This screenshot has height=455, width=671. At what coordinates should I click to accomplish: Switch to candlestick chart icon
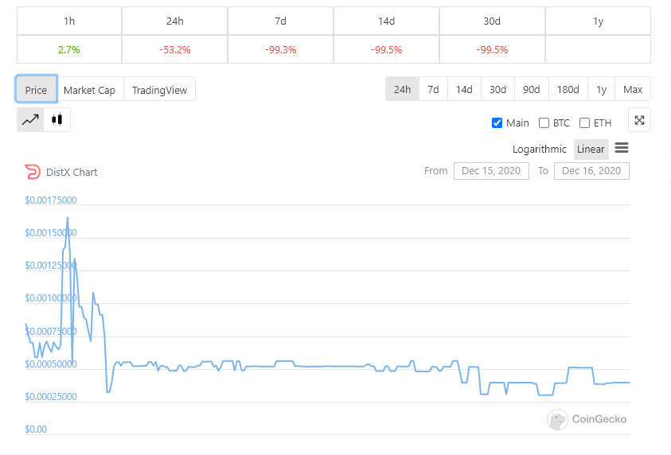[57, 120]
